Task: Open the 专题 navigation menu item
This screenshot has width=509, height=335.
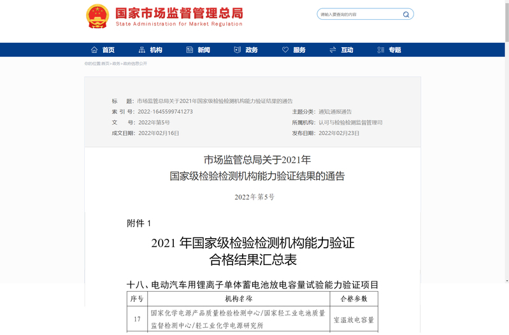Action: (x=394, y=50)
